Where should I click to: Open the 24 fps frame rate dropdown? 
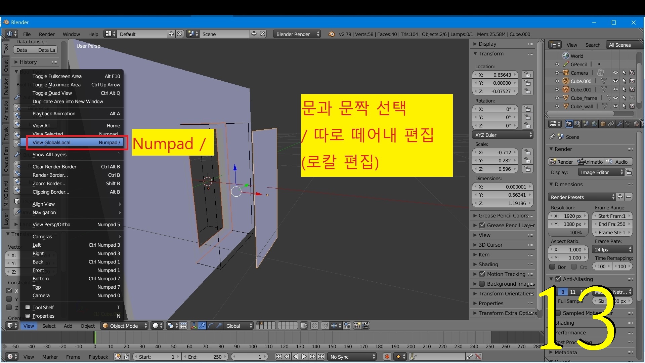[x=612, y=249]
